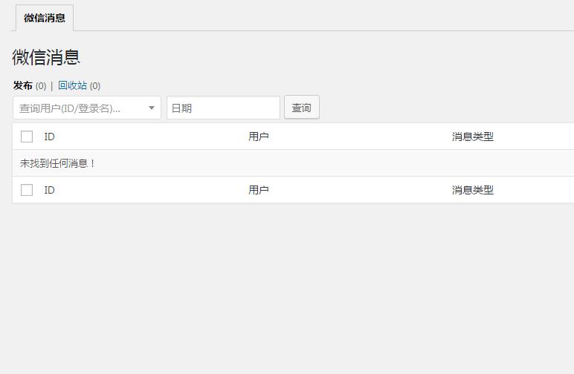Select the 发布 filter
The height and width of the screenshot is (374, 574).
(23, 85)
